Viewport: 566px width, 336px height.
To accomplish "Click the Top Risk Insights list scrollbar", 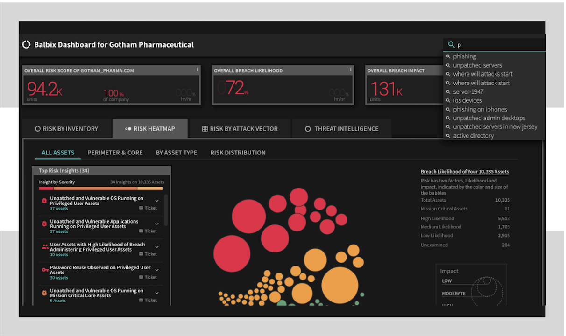I will tap(165, 210).
